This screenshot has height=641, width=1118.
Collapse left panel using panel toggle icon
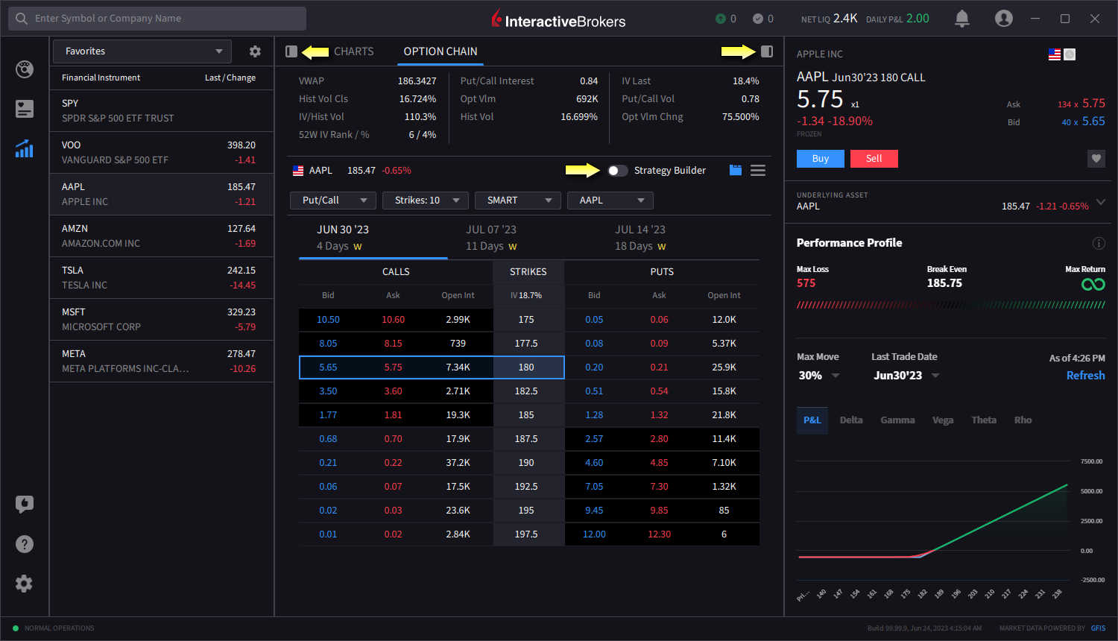tap(291, 51)
